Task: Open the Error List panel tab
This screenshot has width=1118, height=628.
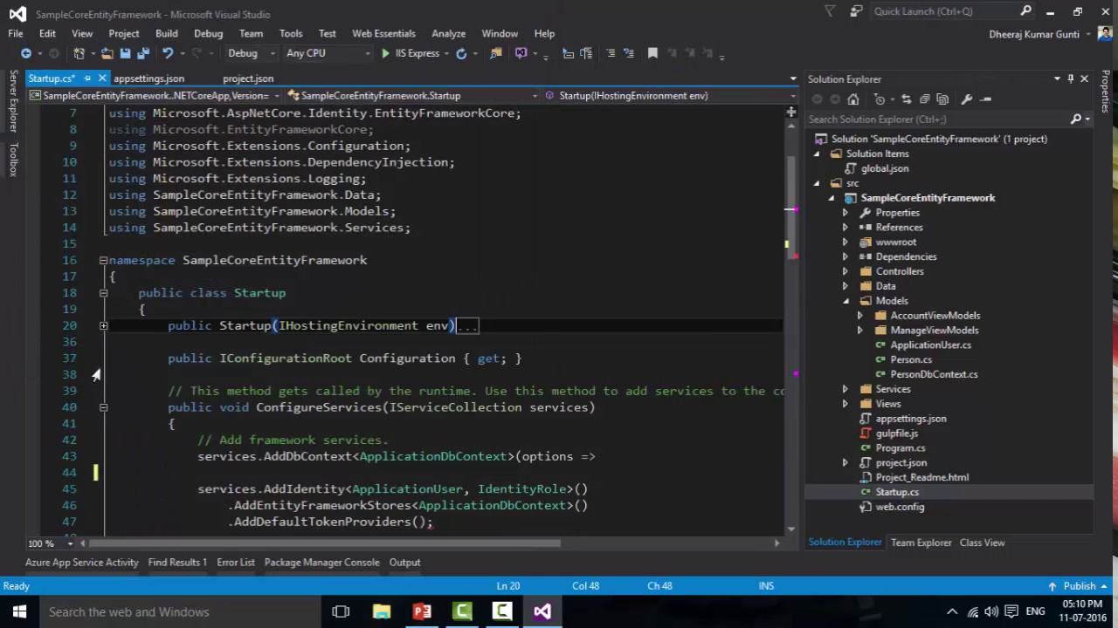Action: click(235, 563)
